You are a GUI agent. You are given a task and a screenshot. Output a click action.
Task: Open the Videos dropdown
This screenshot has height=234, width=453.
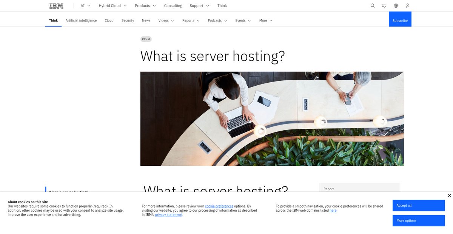[166, 20]
